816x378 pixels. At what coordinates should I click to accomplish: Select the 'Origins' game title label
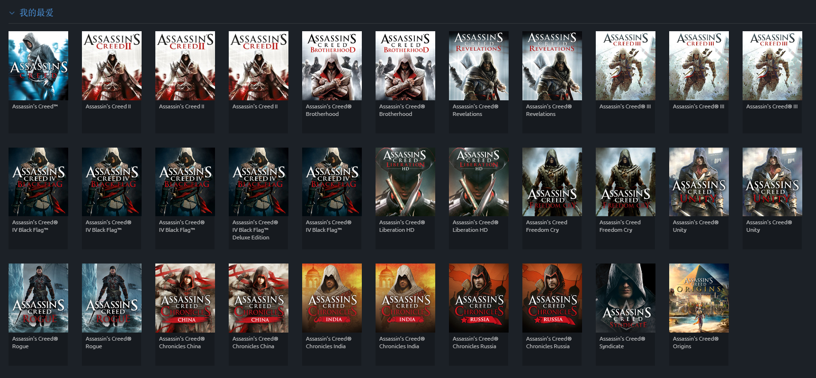tap(696, 343)
